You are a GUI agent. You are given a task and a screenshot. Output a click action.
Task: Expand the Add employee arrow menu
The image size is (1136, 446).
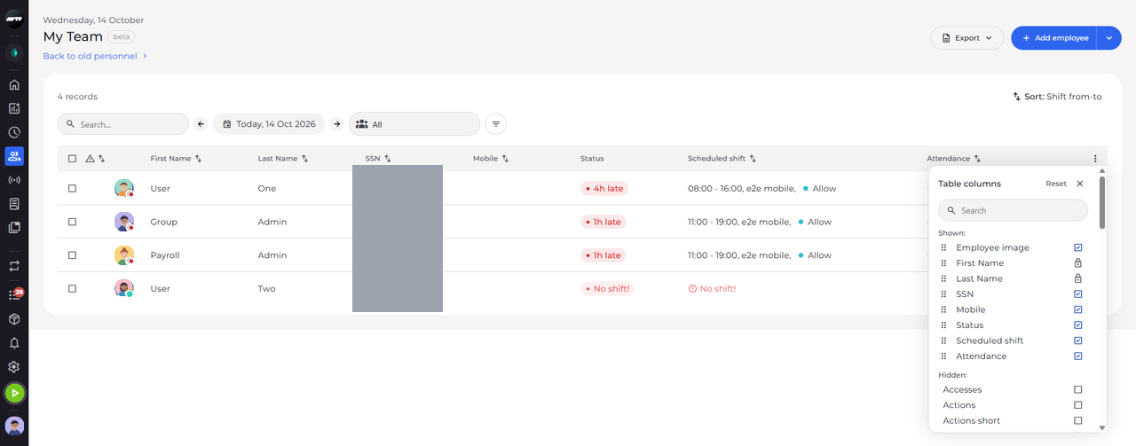pos(1108,38)
